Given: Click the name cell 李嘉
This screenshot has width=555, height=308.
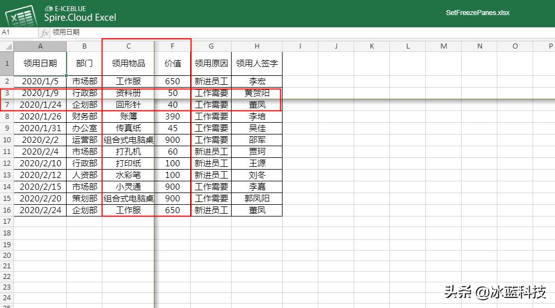Looking at the screenshot, I should point(257,186).
